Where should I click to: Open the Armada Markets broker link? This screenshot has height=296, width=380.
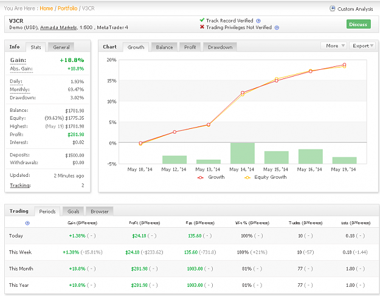[58, 27]
